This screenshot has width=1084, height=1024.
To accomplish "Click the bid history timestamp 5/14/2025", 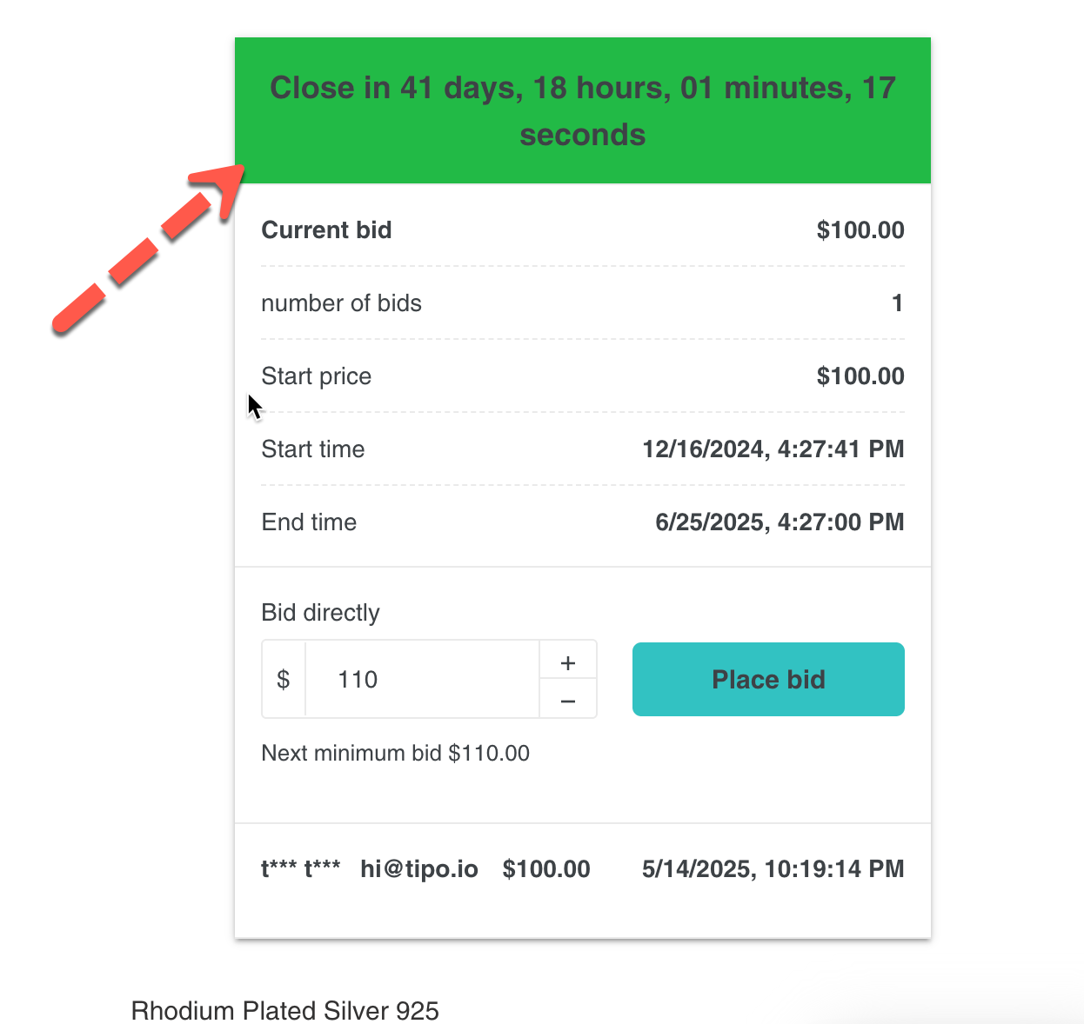I will click(x=773, y=869).
